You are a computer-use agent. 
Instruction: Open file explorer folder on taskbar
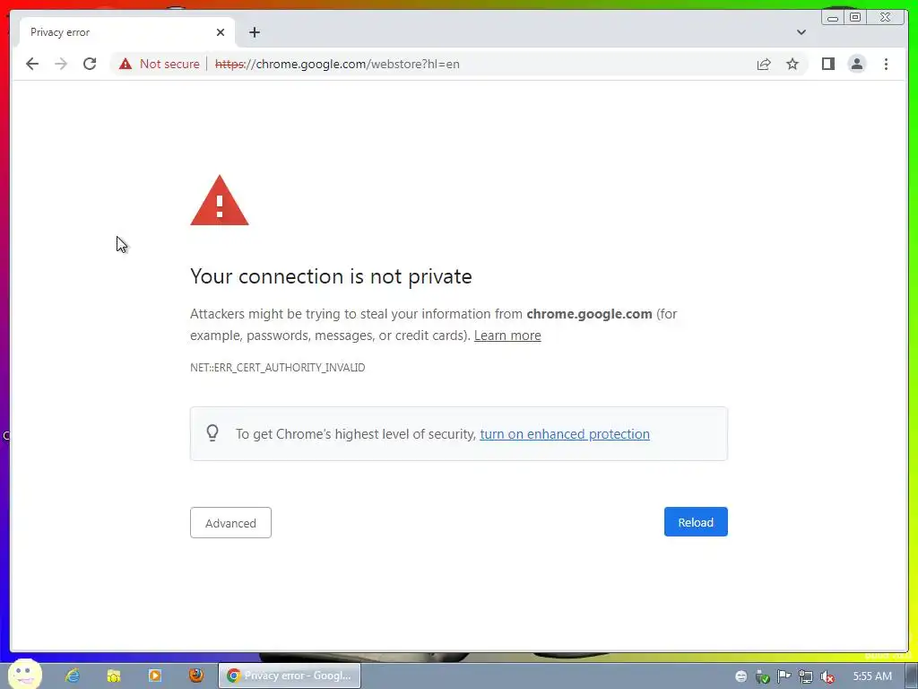[114, 676]
